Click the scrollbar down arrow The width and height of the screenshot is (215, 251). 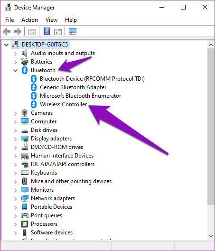(x=211, y=236)
